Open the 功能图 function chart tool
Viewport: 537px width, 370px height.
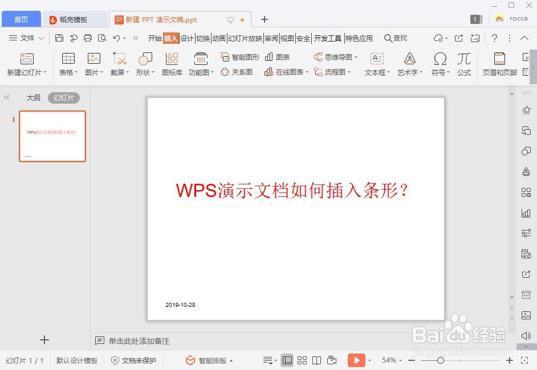coord(201,64)
